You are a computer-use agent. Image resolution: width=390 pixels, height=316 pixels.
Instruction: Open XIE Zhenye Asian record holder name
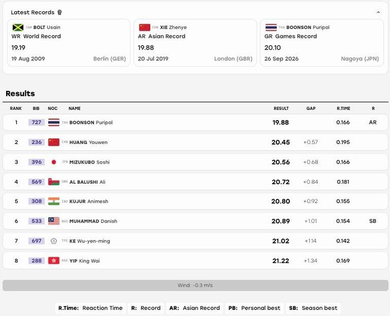coord(173,27)
